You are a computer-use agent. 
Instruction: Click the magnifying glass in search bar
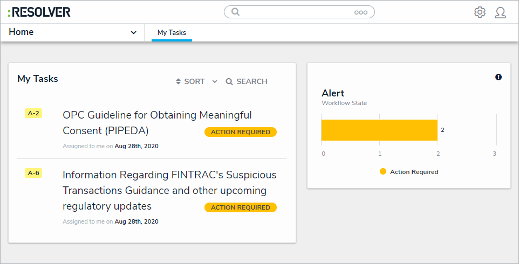tap(235, 12)
